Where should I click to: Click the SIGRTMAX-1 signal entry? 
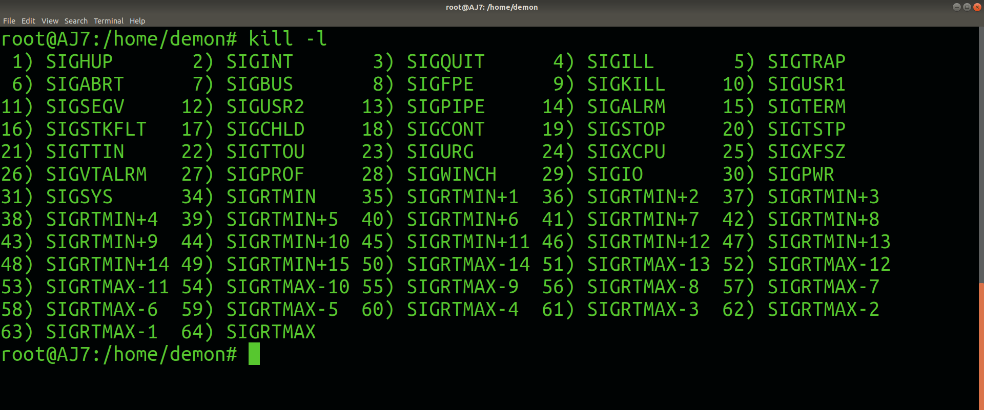[x=102, y=332]
